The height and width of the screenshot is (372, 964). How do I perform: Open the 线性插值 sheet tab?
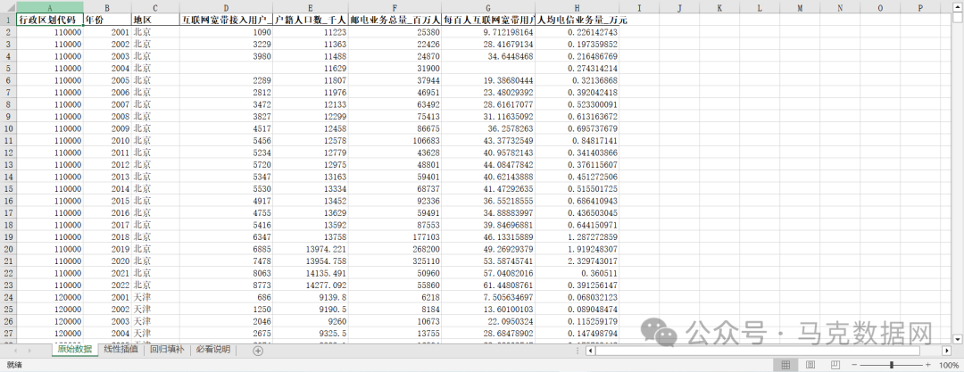point(121,350)
